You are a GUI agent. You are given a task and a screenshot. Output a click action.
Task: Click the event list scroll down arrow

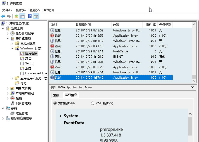coord(194,81)
